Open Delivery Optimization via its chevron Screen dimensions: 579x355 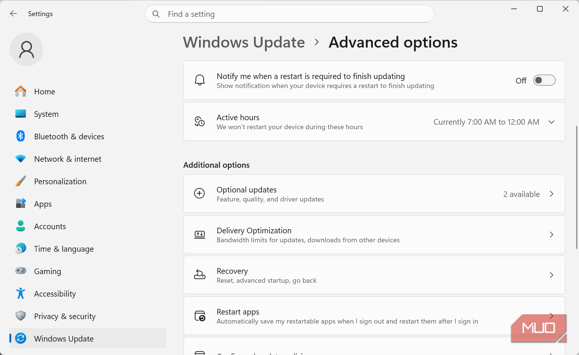point(551,234)
